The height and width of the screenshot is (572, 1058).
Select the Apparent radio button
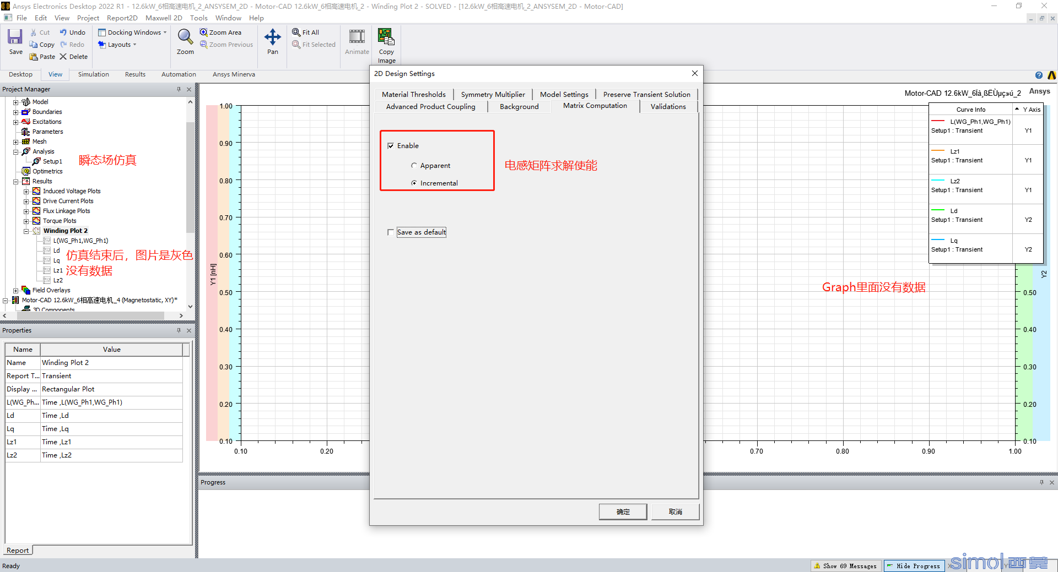click(x=414, y=166)
